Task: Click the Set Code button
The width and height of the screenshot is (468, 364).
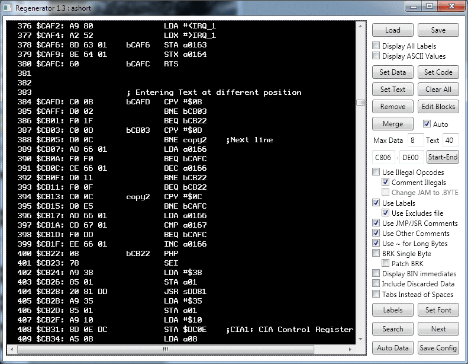Action: 438,72
